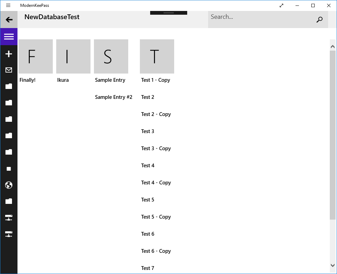Jump to the letter F group header
This screenshot has height=274, width=337.
36,56
